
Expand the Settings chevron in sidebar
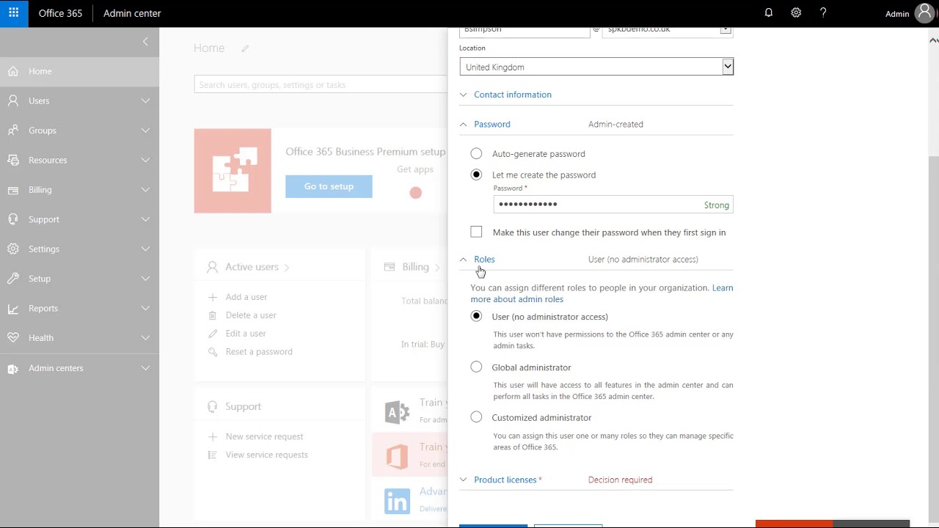pyautogui.click(x=145, y=249)
